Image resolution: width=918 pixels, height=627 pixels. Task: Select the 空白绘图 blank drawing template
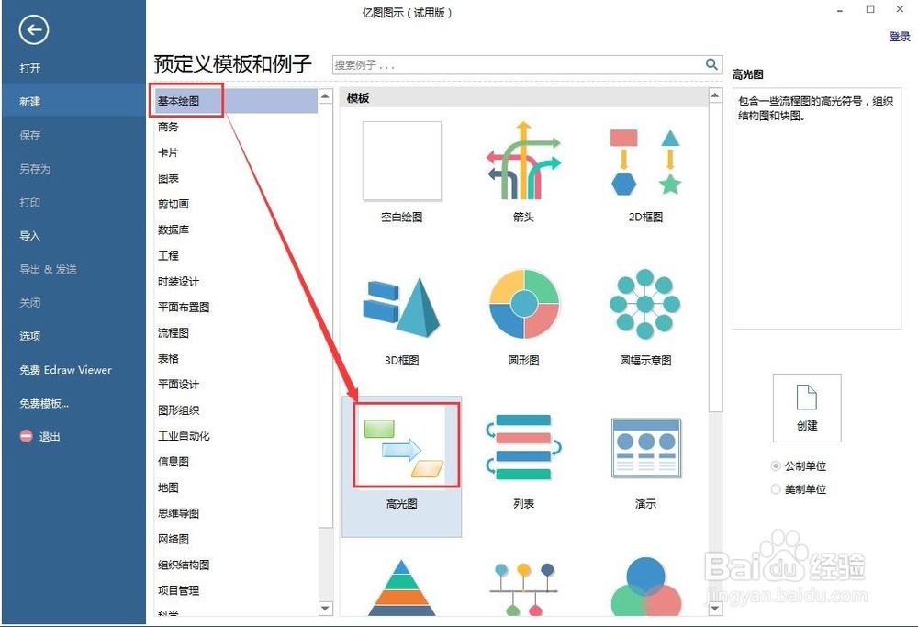(402, 161)
